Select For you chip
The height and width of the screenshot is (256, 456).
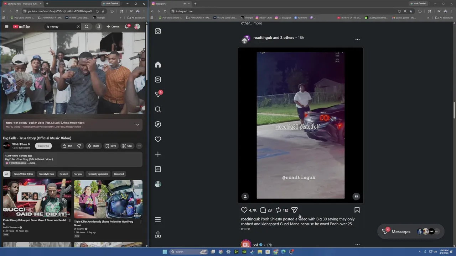click(x=78, y=174)
